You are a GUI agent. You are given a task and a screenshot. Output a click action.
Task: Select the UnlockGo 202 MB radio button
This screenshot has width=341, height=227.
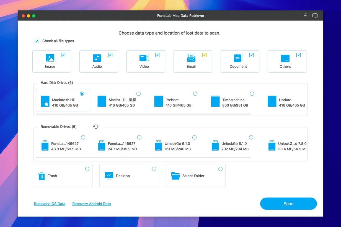point(251,137)
